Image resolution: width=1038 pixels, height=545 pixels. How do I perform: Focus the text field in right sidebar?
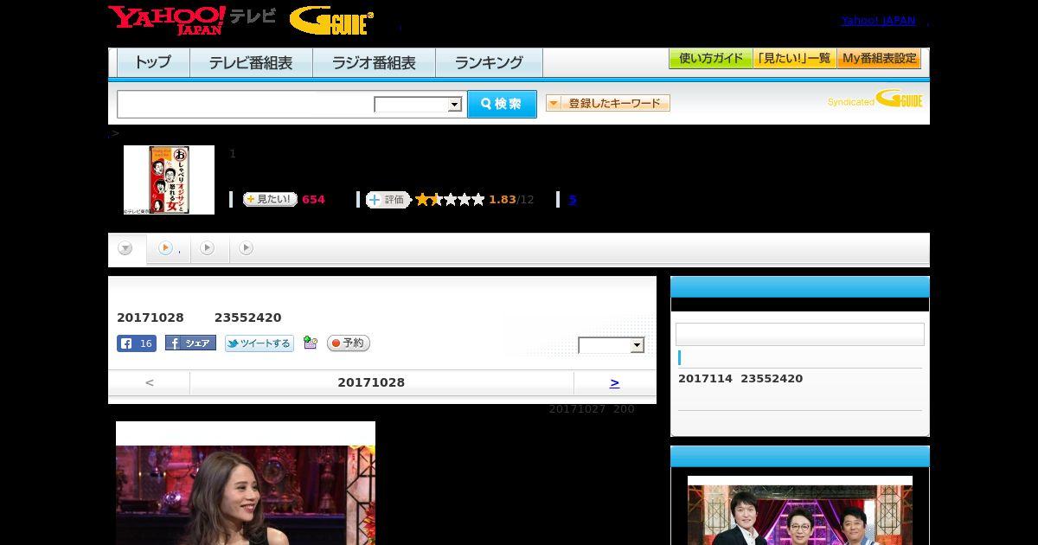coord(800,335)
